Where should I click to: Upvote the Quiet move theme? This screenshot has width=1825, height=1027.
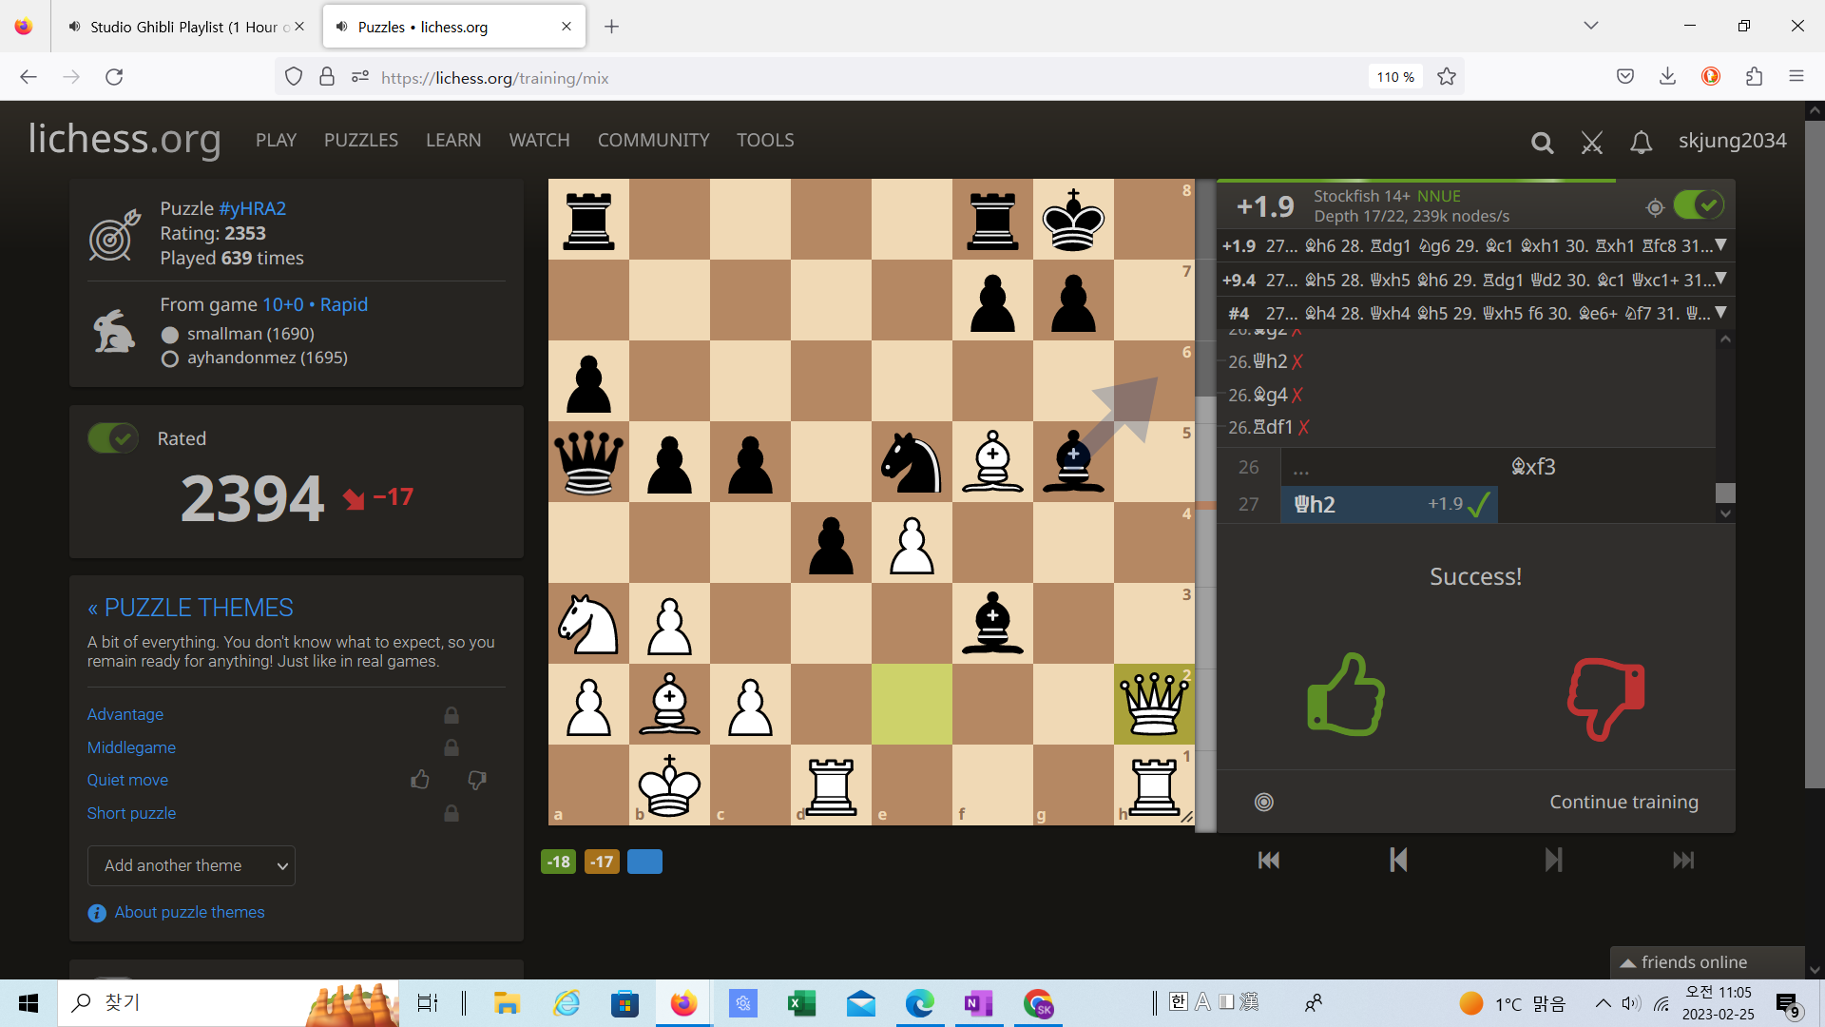[x=420, y=780]
